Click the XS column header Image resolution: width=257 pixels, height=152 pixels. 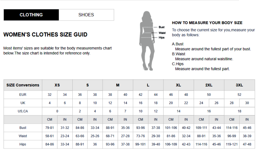(57, 85)
